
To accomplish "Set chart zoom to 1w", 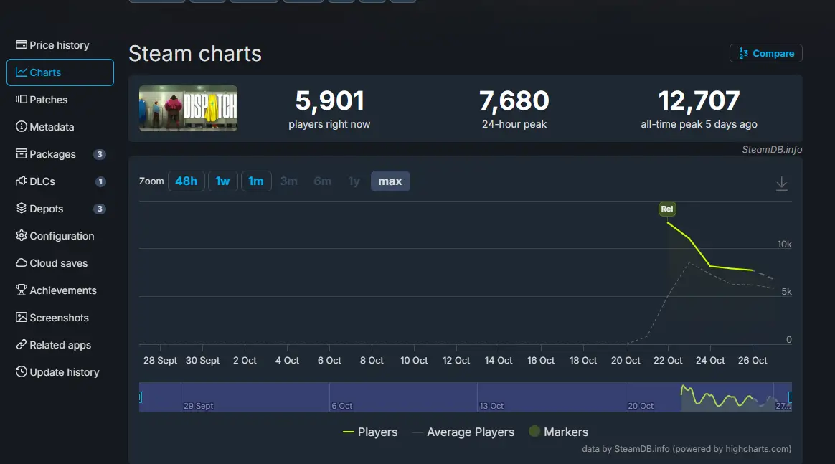I will point(223,181).
